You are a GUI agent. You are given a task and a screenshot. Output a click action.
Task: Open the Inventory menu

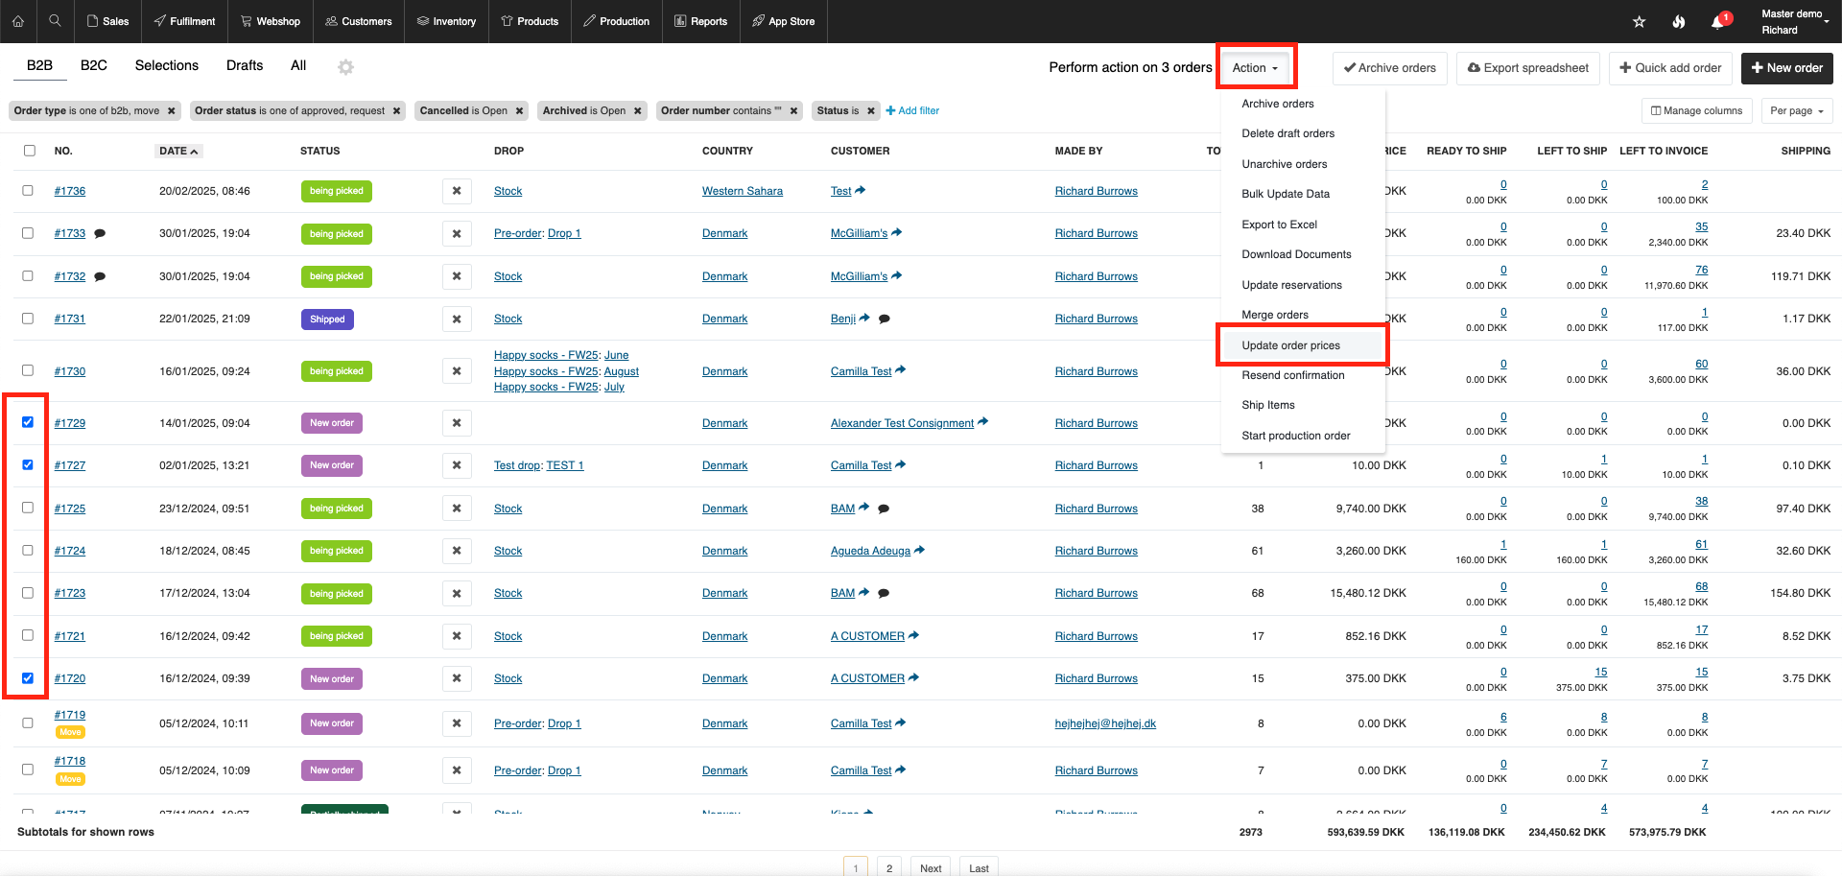pos(446,21)
